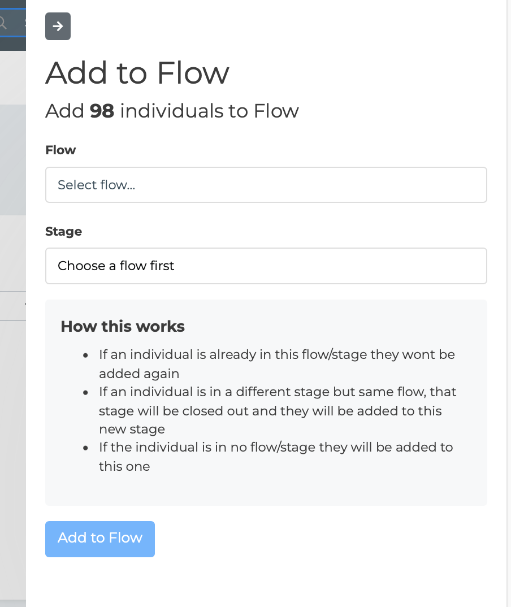Click the 'Add 98 individuals to Flow' subtitle
The width and height of the screenshot is (511, 607).
172,111
